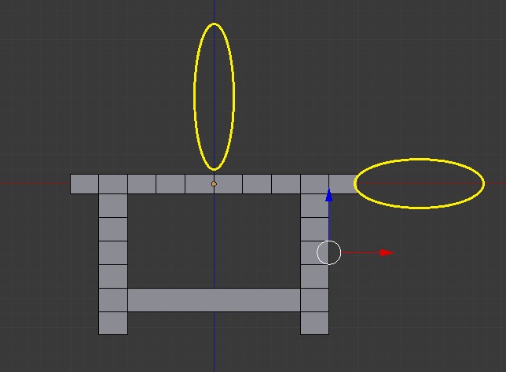Click inside the vertical yellow ellipse
Image resolution: width=506 pixels, height=372 pixels.
214,96
